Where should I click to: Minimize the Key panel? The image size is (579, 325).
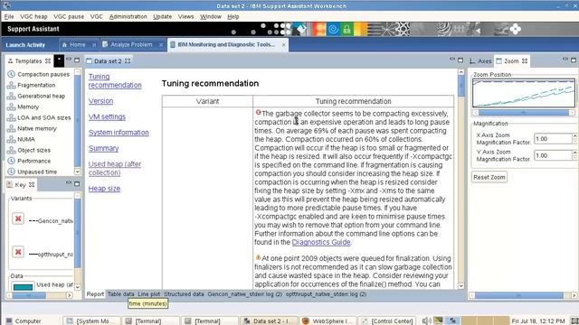(x=69, y=182)
